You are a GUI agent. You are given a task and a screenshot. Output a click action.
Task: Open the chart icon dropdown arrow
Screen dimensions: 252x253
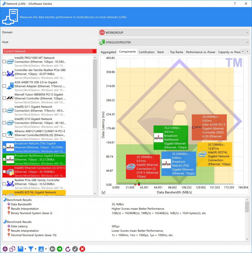(46, 249)
